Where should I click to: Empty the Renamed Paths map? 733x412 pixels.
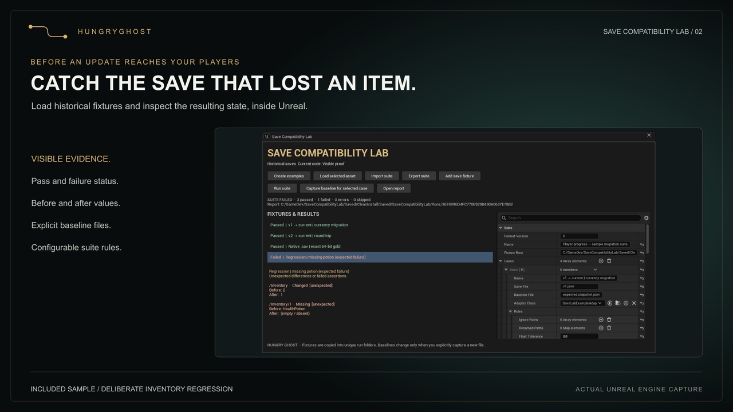tap(609, 328)
